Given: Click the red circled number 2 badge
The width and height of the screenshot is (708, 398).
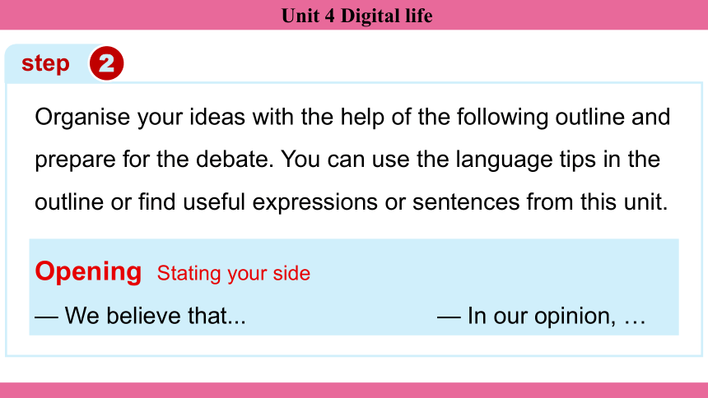Looking at the screenshot, I should point(106,63).
